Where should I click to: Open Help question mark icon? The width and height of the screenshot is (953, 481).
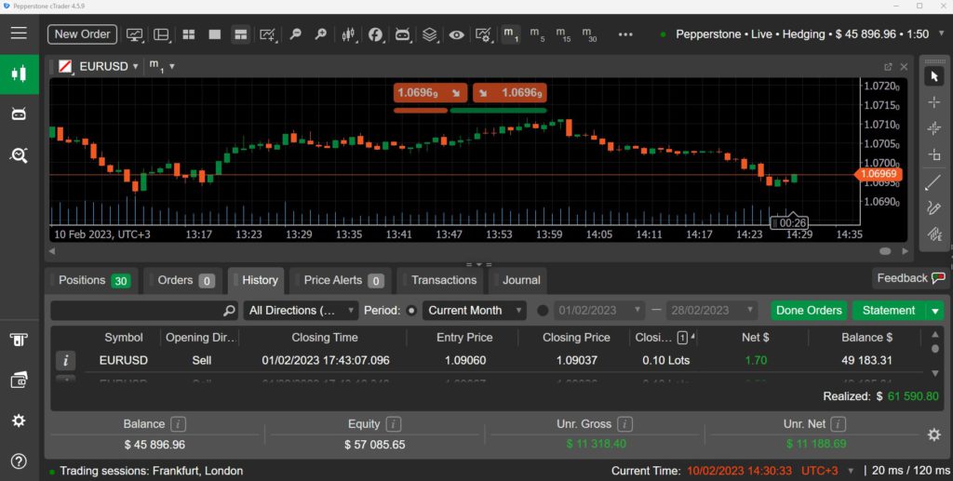(x=19, y=461)
